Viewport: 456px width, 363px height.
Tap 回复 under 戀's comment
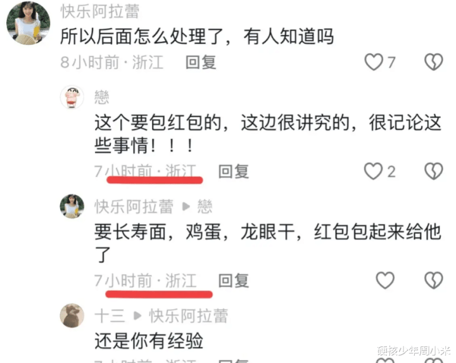click(x=234, y=171)
